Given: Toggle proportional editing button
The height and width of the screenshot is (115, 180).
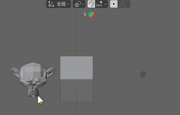Looking at the screenshot, I should tap(114, 4).
